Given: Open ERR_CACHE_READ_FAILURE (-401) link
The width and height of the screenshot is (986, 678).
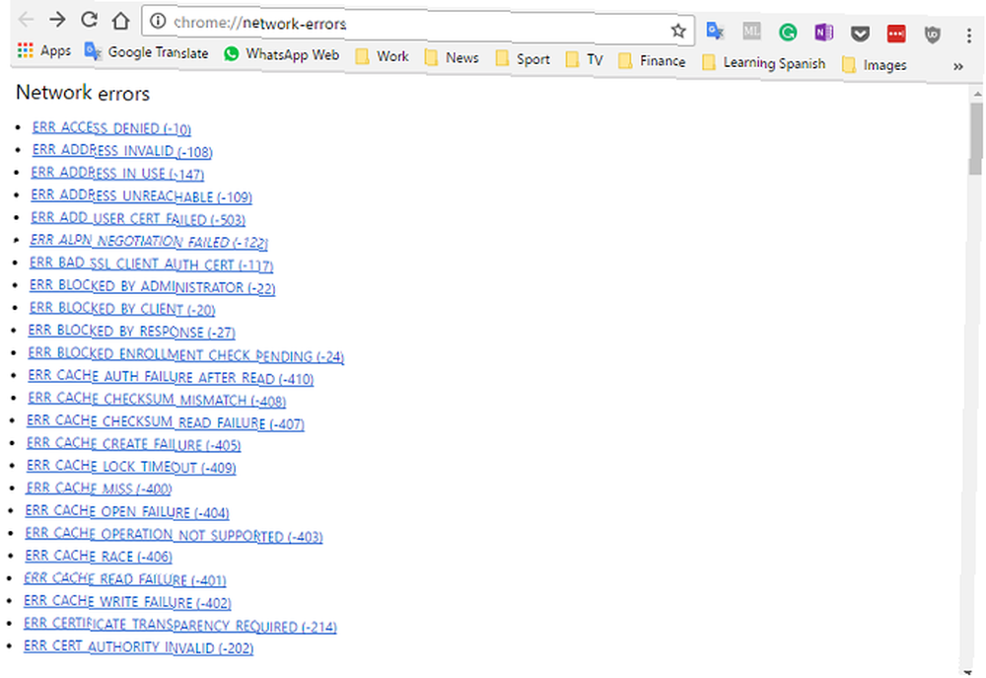Looking at the screenshot, I should coord(125,578).
